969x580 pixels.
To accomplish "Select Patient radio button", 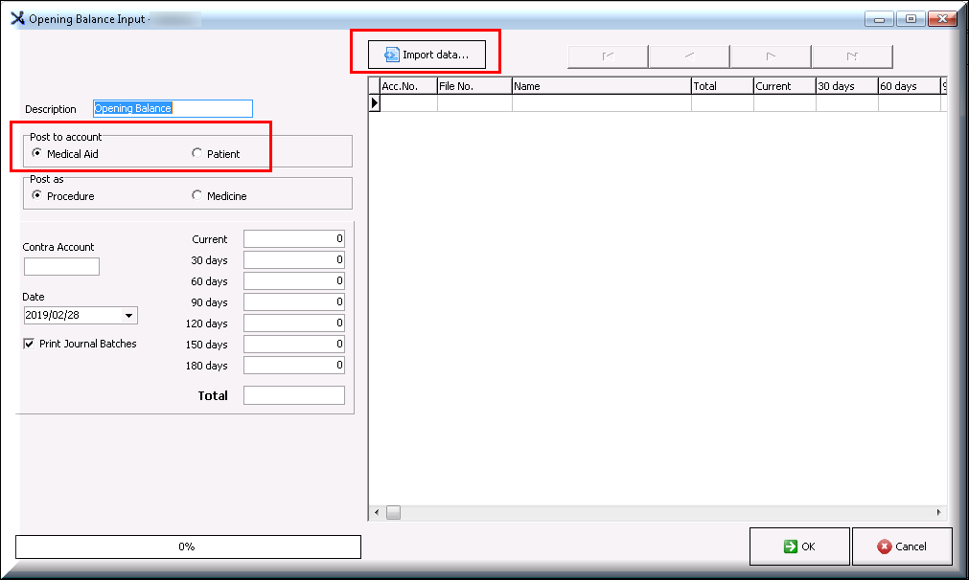I will pos(196,153).
